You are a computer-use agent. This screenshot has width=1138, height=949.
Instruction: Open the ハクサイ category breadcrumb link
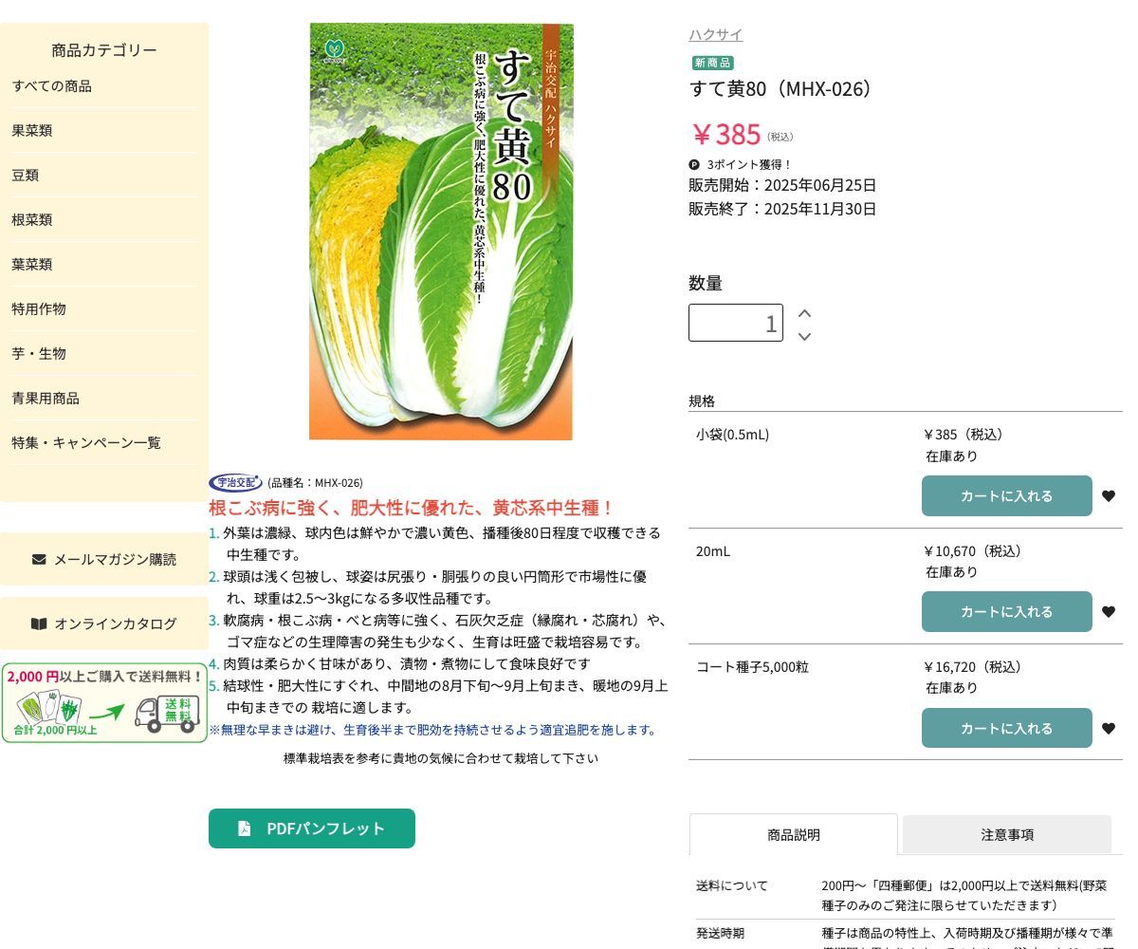tap(715, 35)
